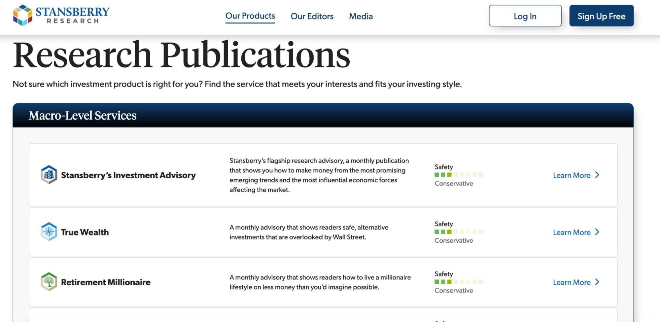Viewport: 660px width, 322px height.
Task: Click the Sign Up Free button
Action: [x=601, y=16]
